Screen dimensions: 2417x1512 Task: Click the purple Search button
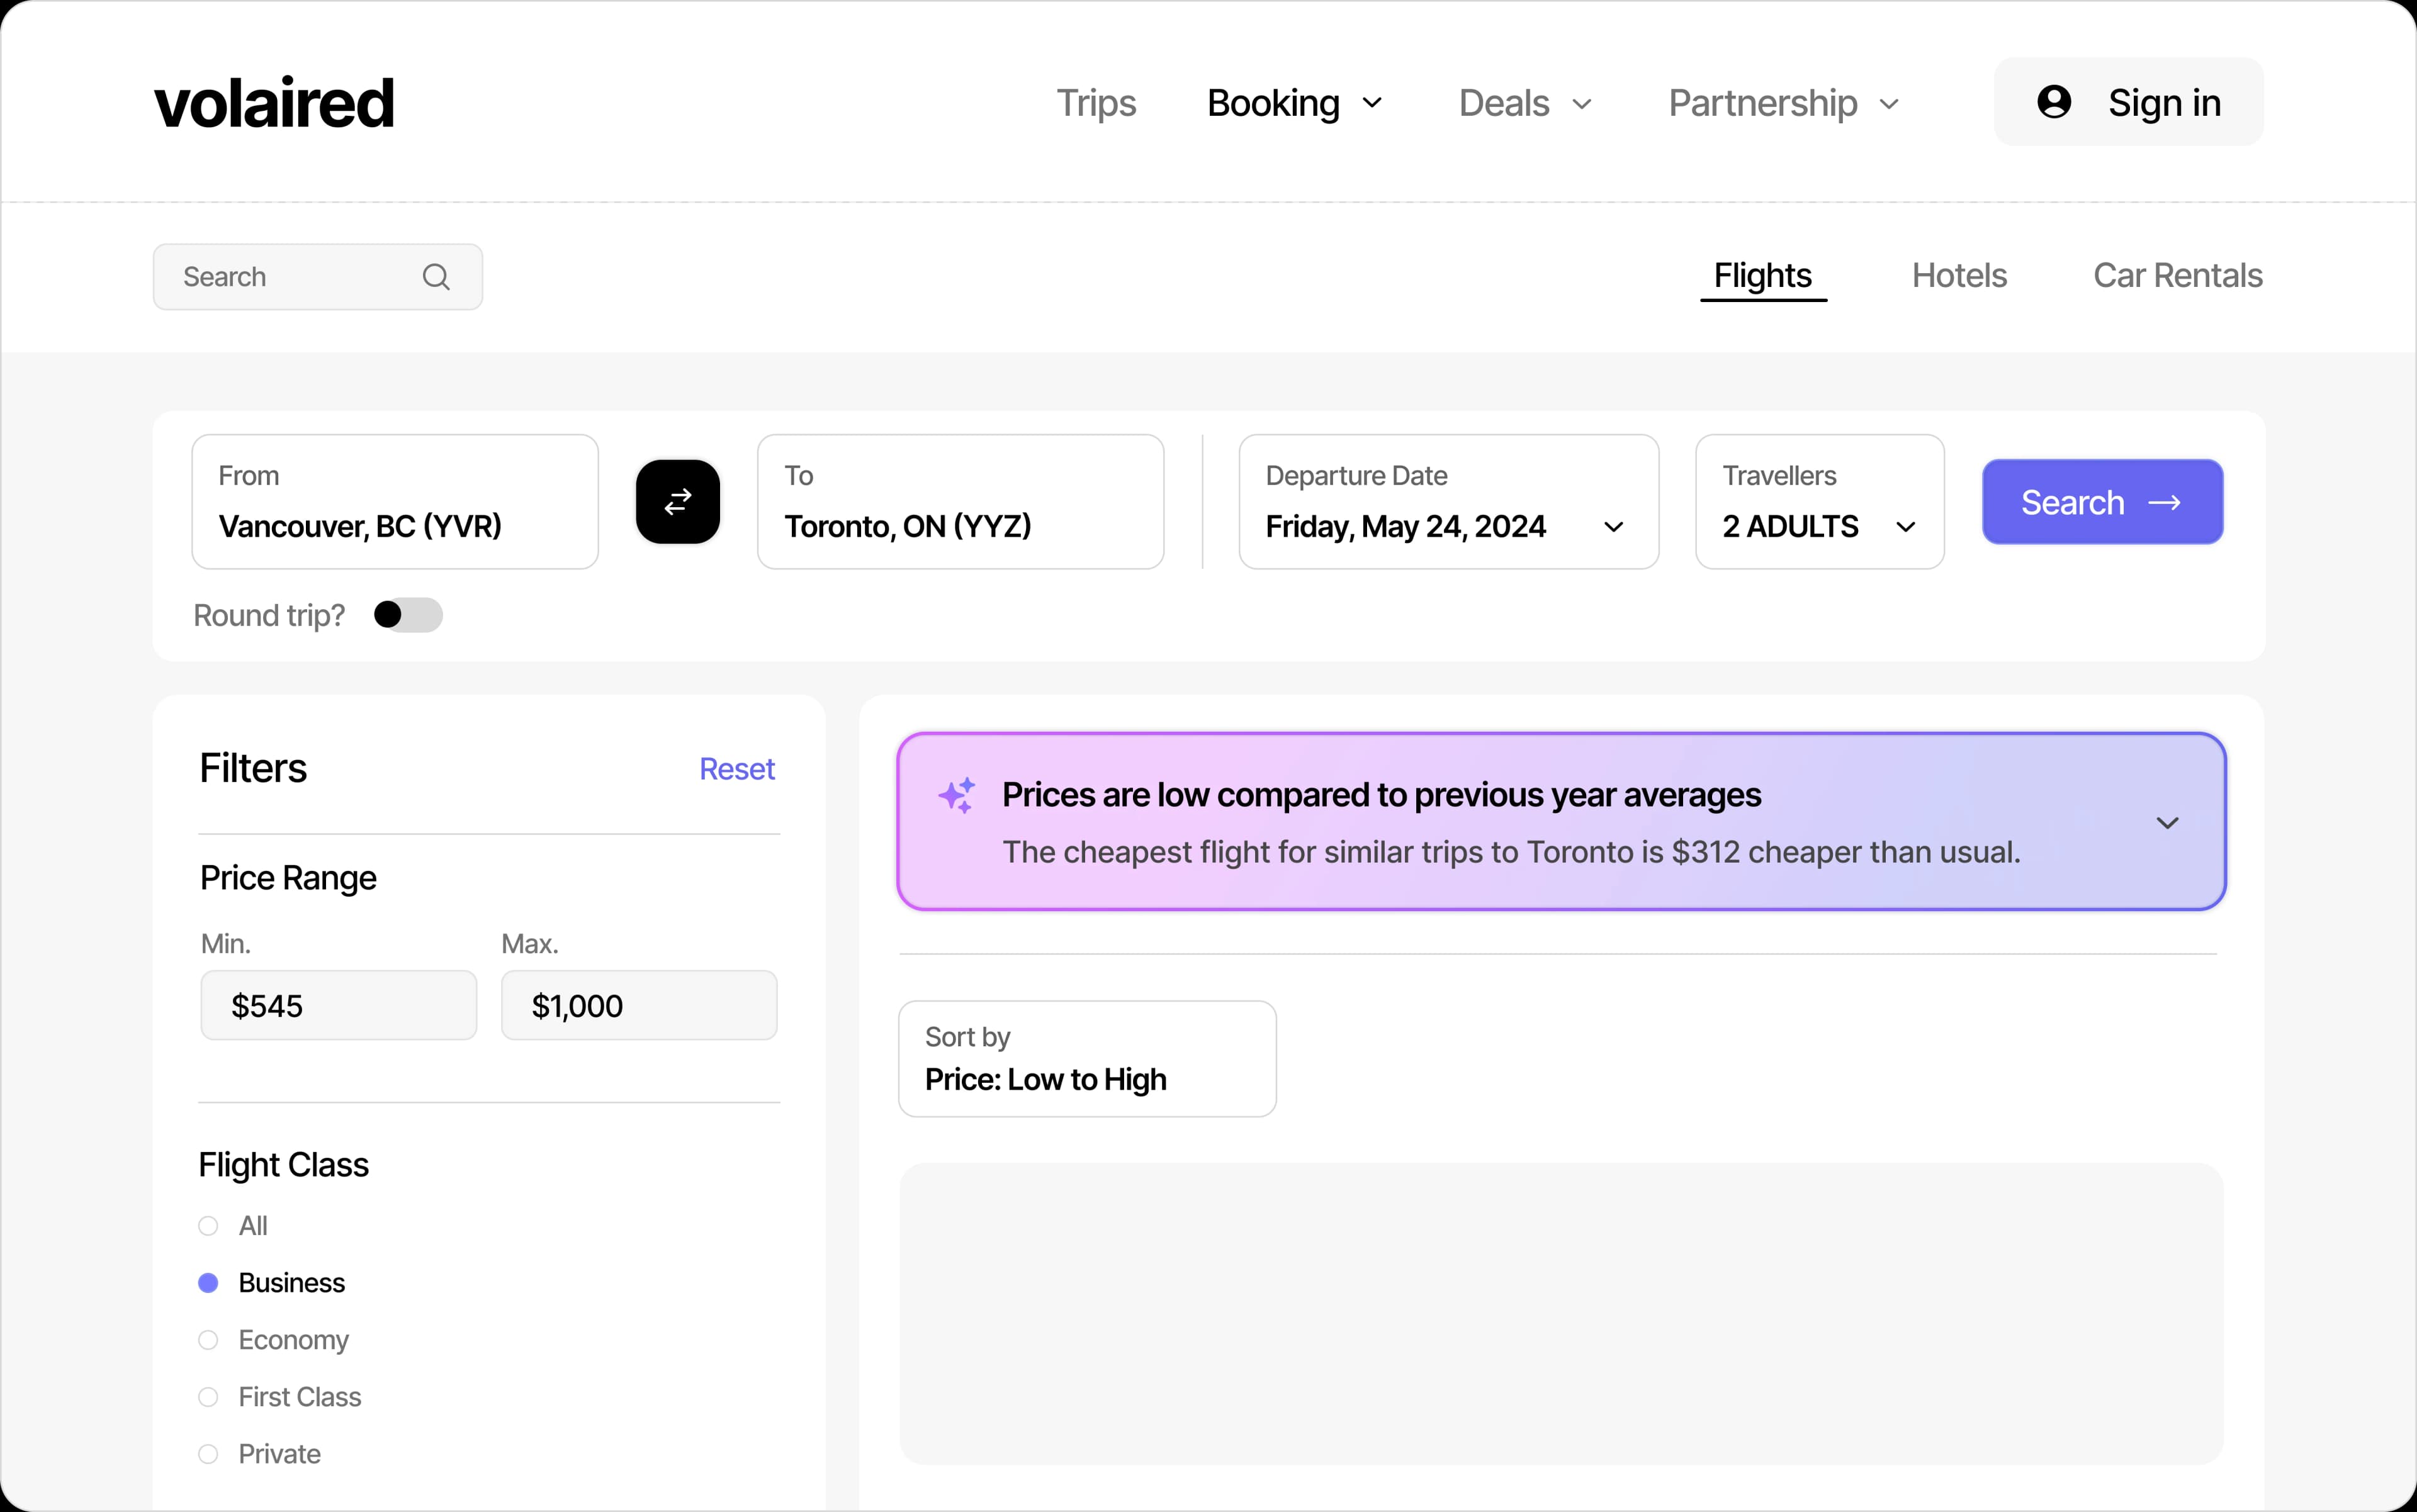click(x=2103, y=502)
